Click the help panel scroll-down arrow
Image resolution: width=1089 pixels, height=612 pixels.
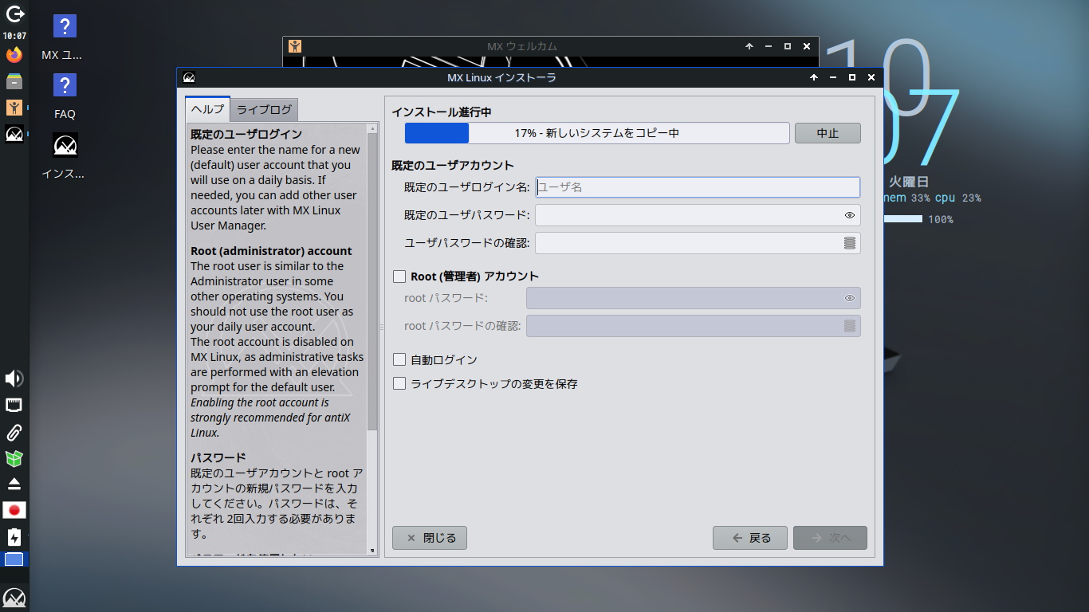coord(372,551)
